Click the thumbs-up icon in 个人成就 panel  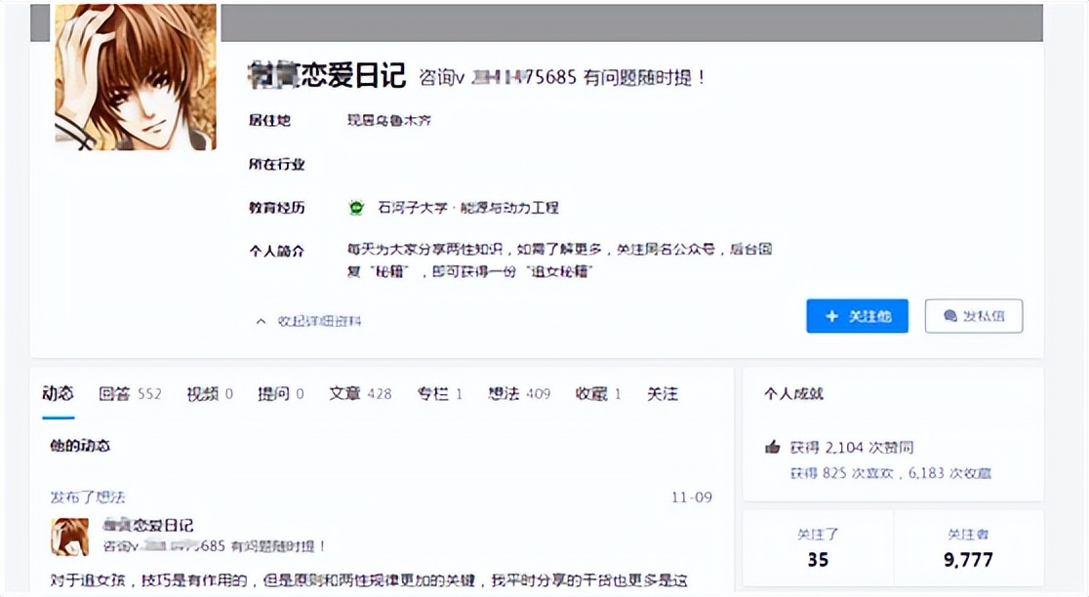(772, 446)
